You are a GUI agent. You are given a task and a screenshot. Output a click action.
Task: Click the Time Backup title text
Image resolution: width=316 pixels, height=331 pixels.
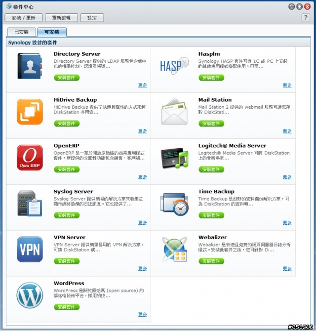point(216,192)
